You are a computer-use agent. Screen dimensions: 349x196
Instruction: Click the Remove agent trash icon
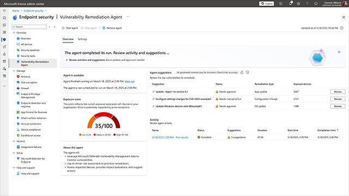(x=104, y=28)
